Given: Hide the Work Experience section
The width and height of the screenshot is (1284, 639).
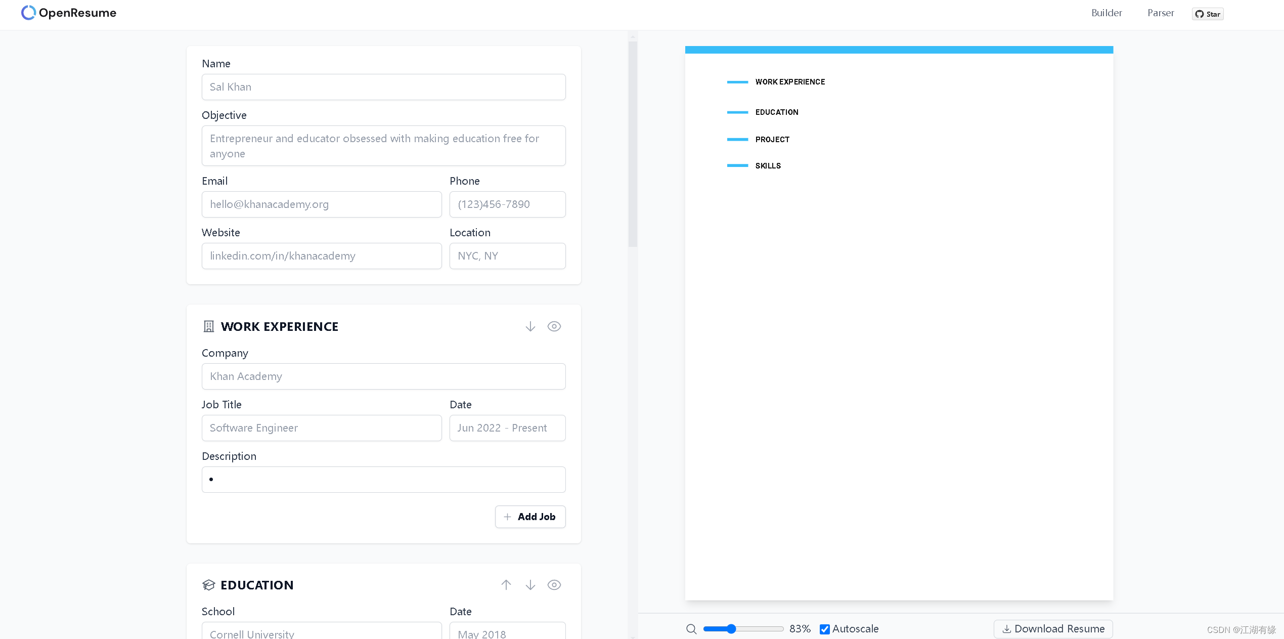Looking at the screenshot, I should click(x=554, y=327).
